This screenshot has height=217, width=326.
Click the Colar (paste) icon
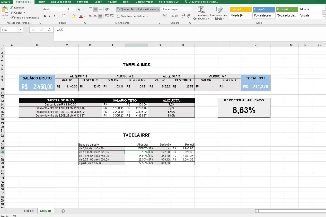click(5, 10)
